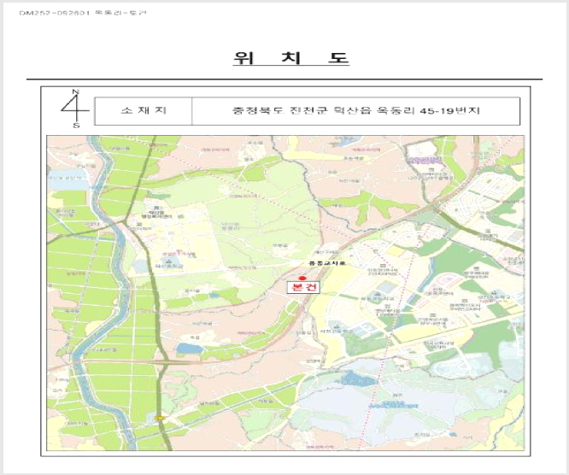The image size is (569, 475).
Task: Click the '소 재 지' table header cell
Action: coord(144,111)
